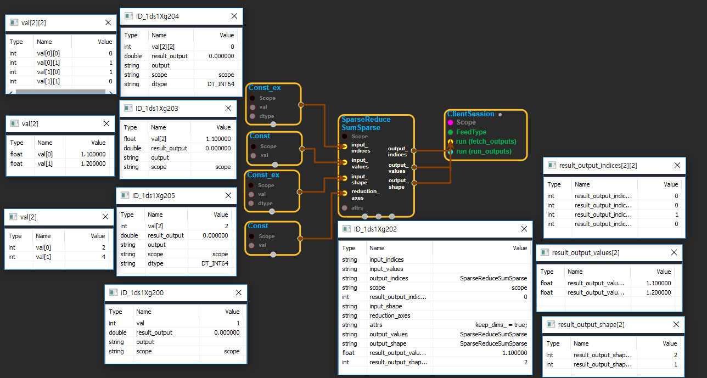
Task: Close the result_output_values[2] panel
Action: point(675,252)
